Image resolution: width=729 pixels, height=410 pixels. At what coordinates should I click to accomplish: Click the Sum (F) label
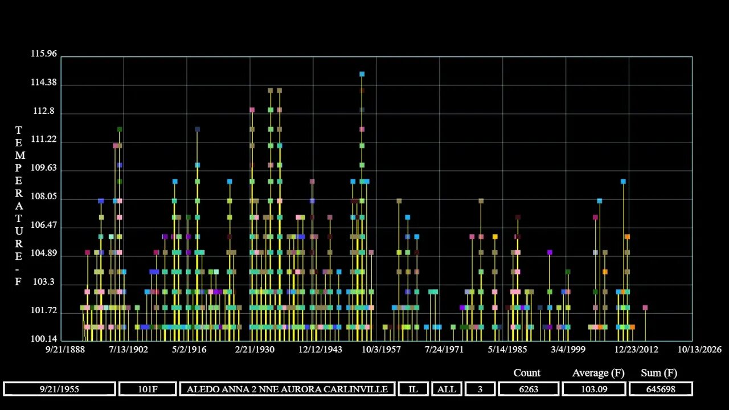click(659, 373)
